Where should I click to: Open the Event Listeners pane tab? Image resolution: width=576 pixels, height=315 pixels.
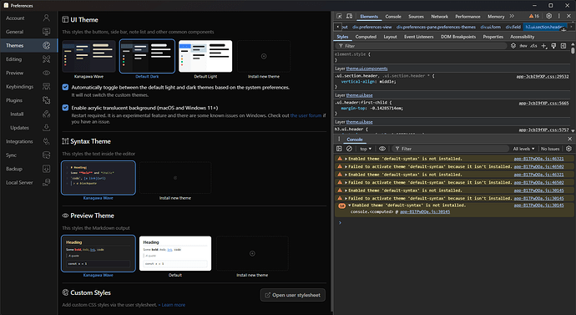[419, 37]
